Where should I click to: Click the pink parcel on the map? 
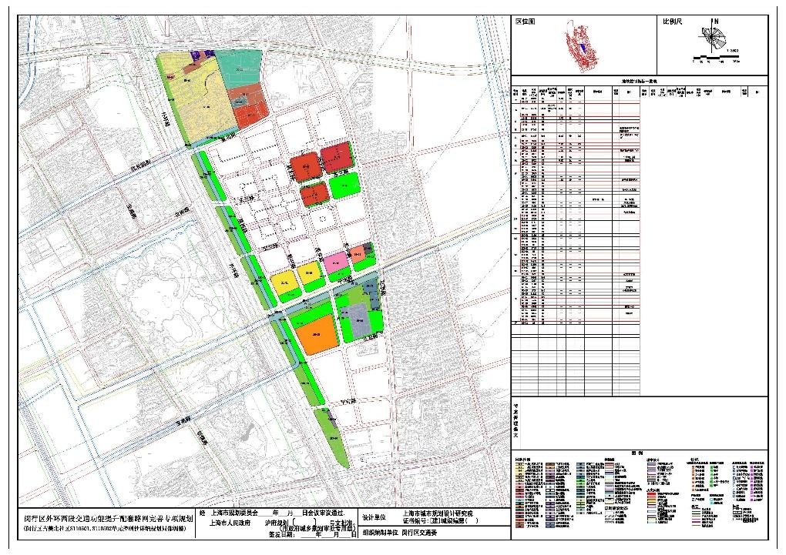(x=336, y=262)
